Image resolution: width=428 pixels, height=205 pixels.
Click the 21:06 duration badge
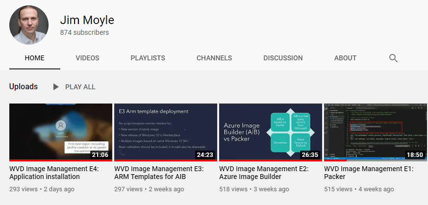[x=100, y=155]
